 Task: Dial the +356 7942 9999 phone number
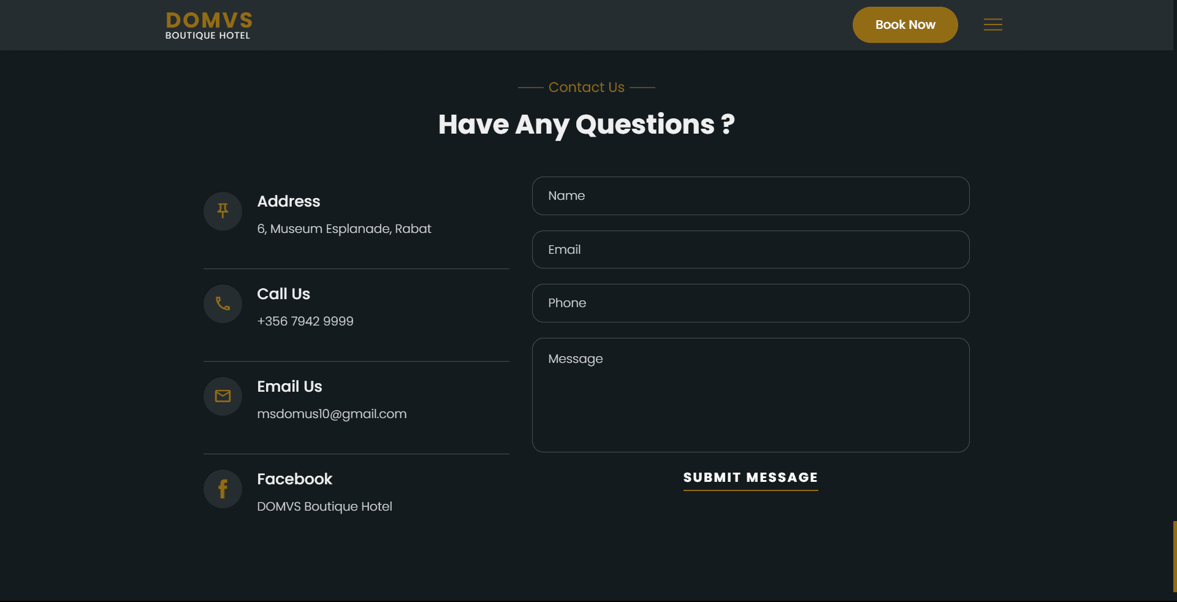click(x=305, y=321)
